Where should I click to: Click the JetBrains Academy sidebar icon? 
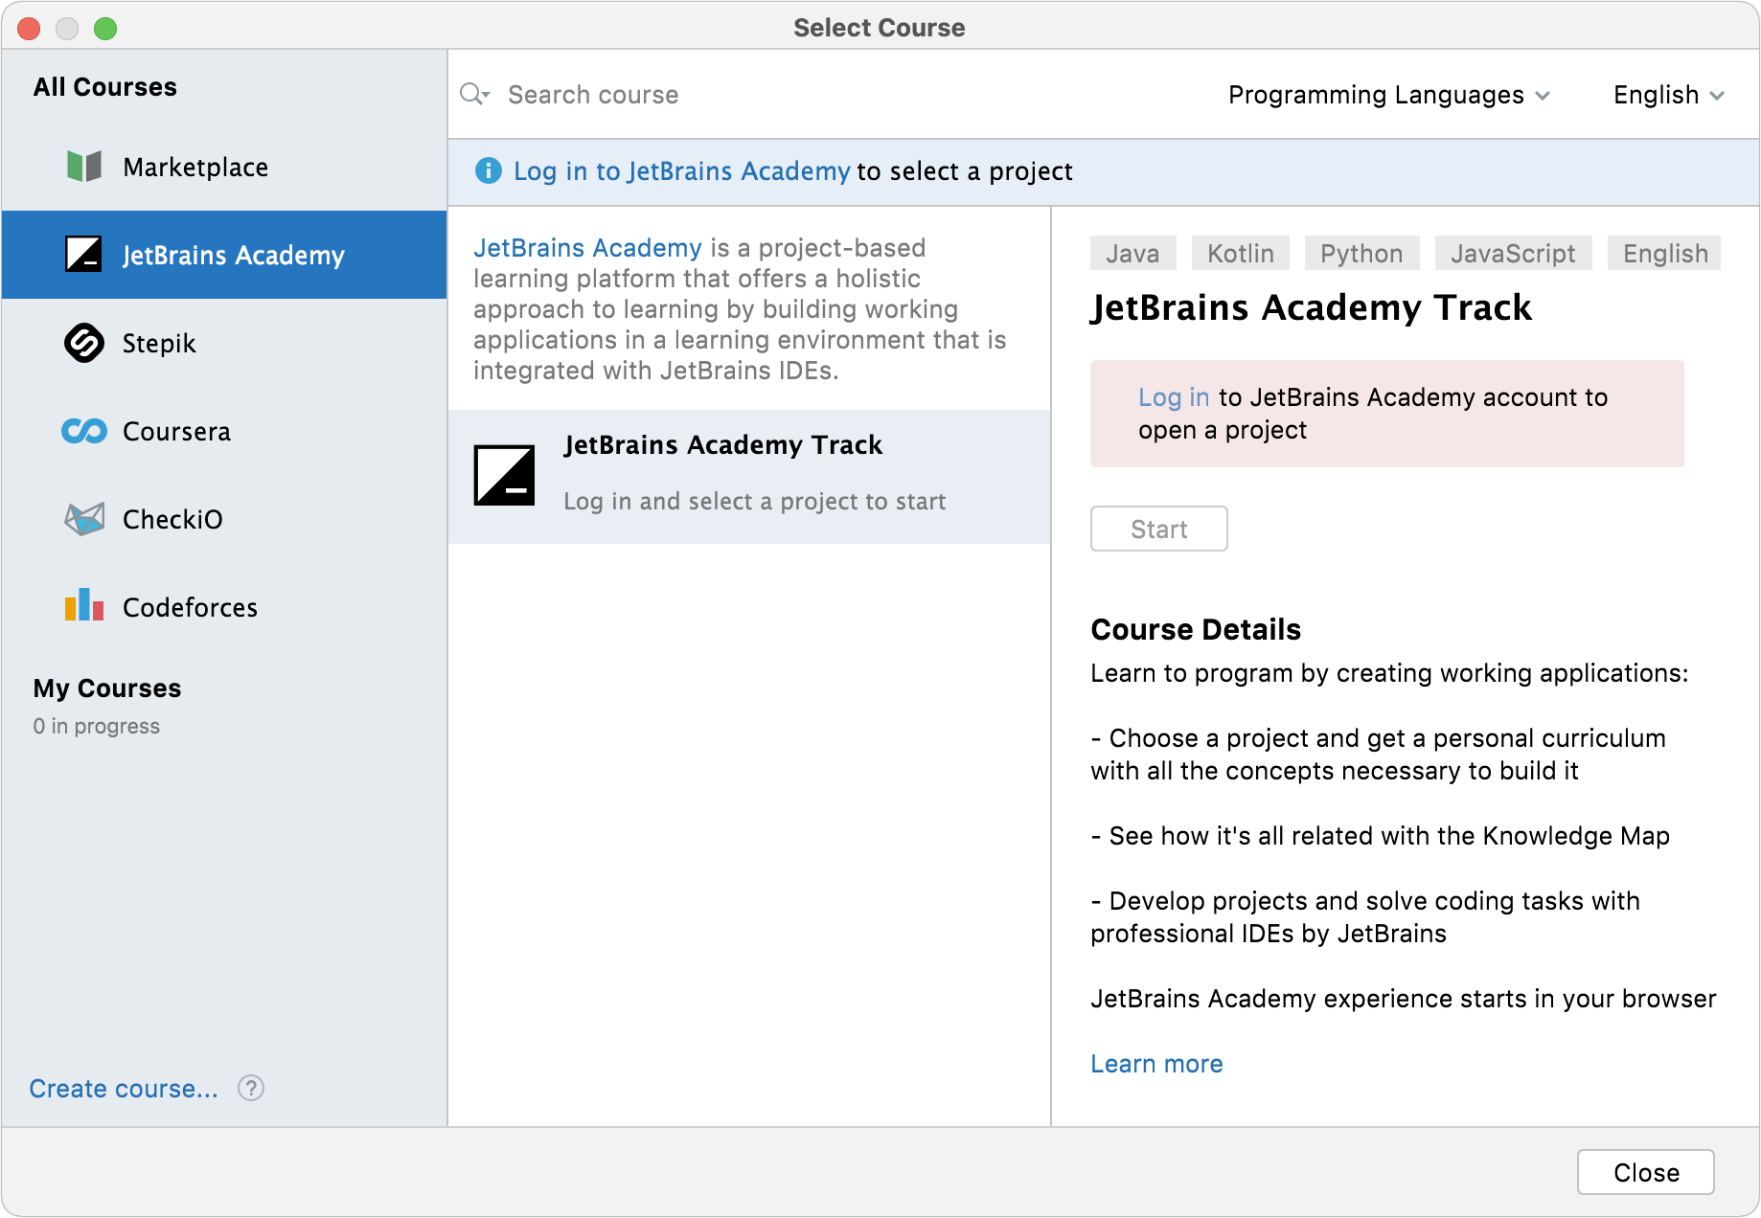pos(83,255)
